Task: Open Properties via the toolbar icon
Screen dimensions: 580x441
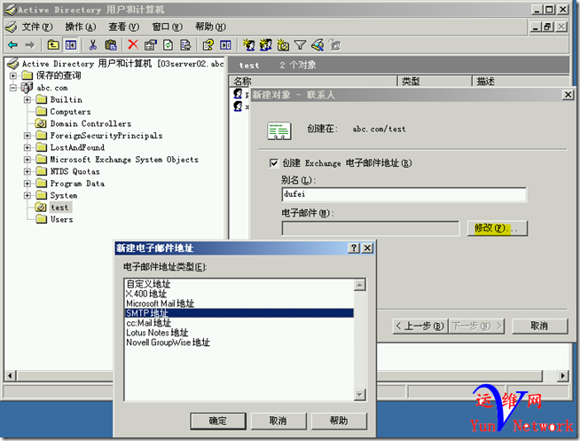Action: pyautogui.click(x=150, y=45)
